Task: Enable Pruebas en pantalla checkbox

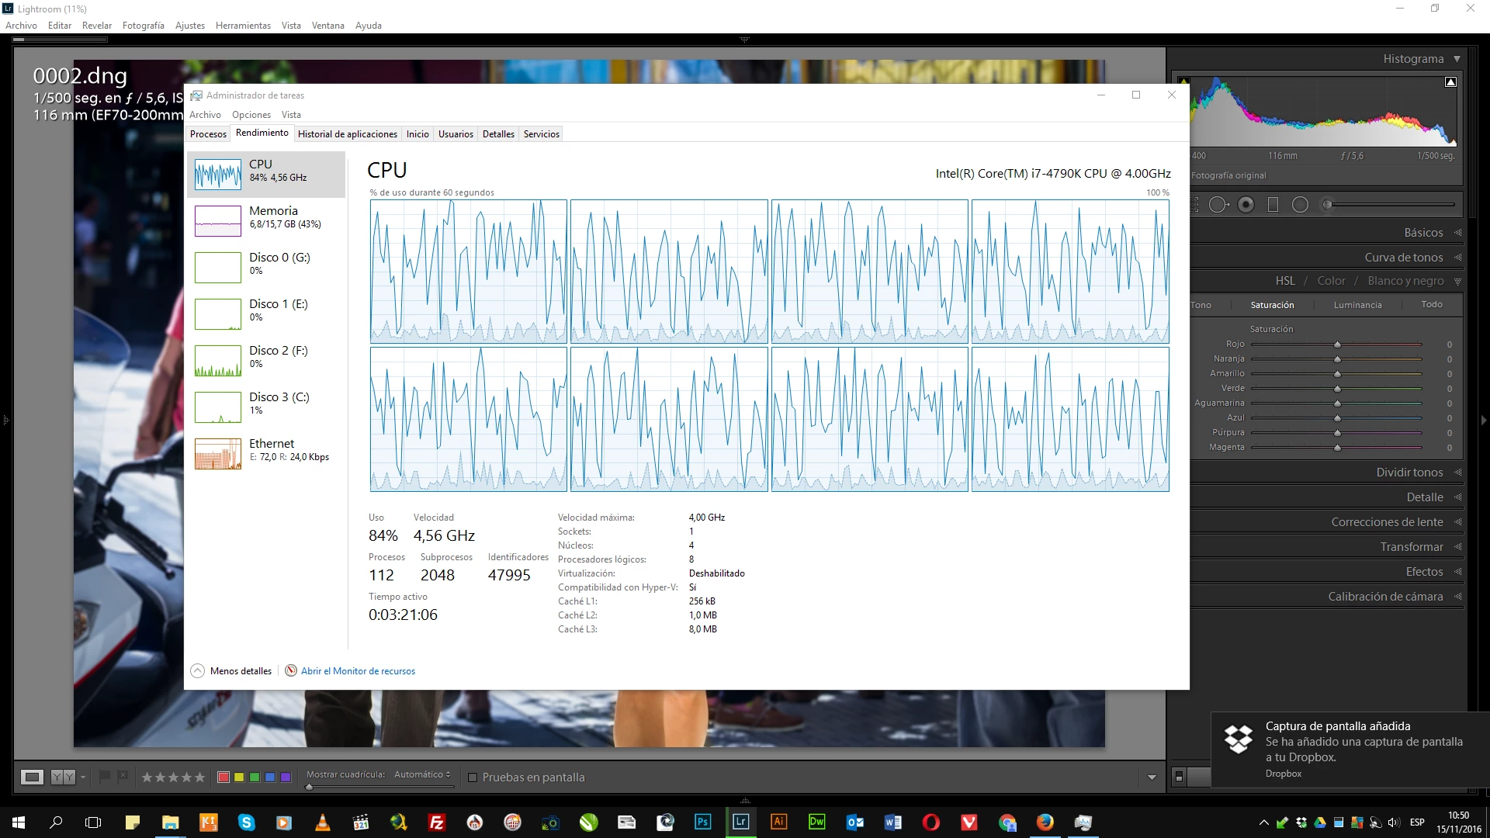Action: click(472, 777)
